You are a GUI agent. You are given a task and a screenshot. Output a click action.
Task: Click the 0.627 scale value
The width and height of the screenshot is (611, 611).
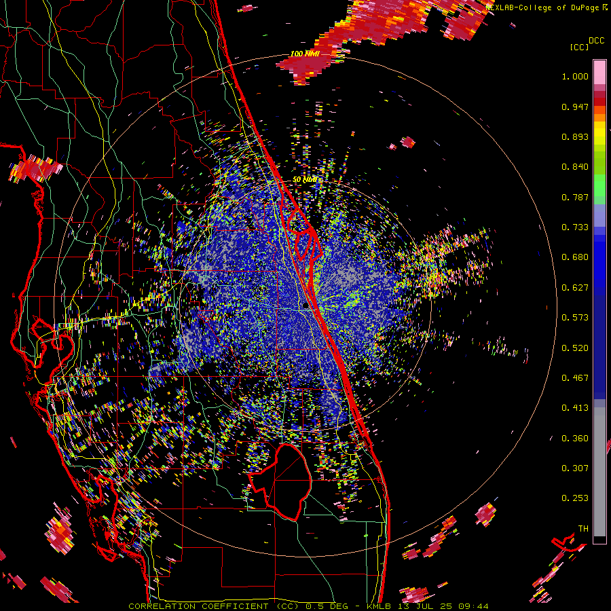coord(575,288)
